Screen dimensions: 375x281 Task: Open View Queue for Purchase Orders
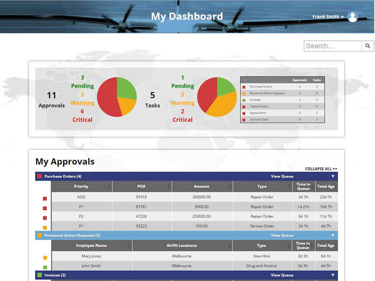click(x=282, y=176)
